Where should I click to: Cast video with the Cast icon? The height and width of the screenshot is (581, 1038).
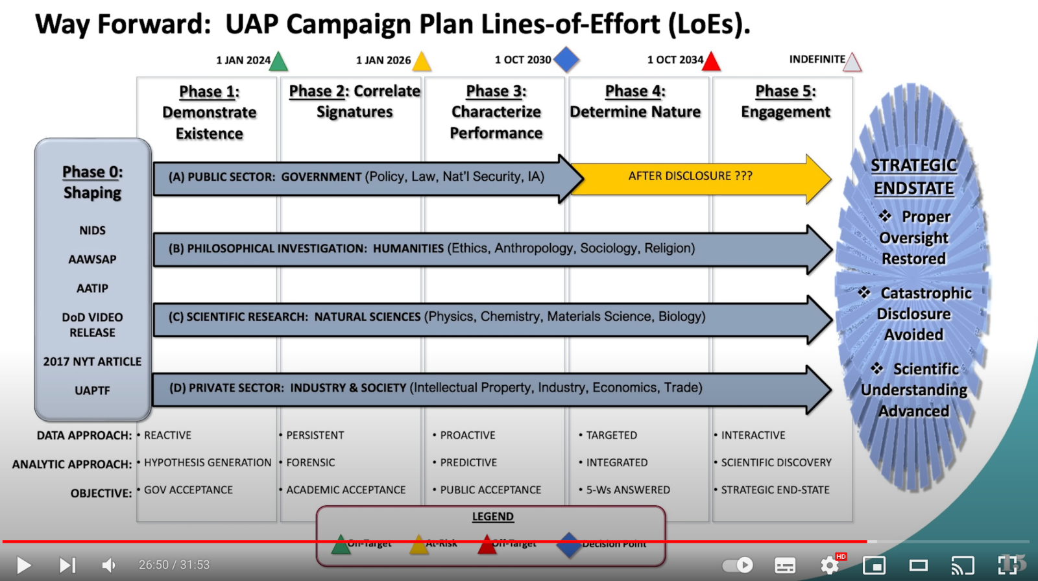pyautogui.click(x=962, y=565)
